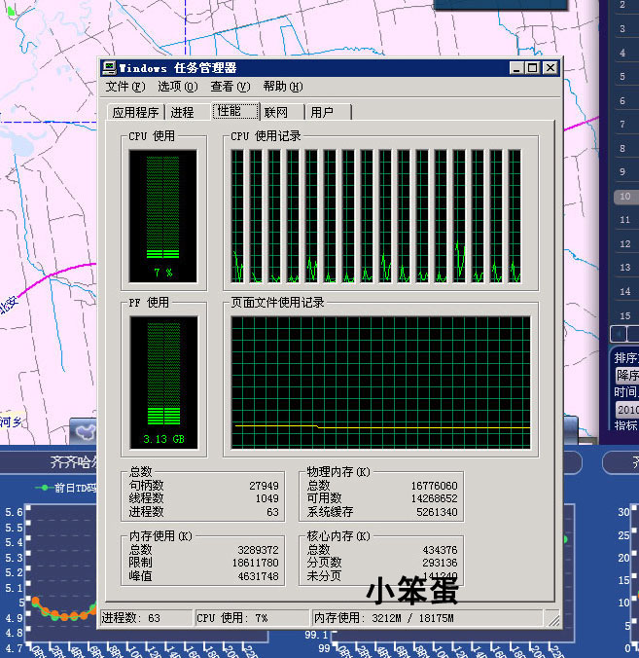Select row 13 in the right side list
This screenshot has width=639, height=658.
[x=625, y=268]
